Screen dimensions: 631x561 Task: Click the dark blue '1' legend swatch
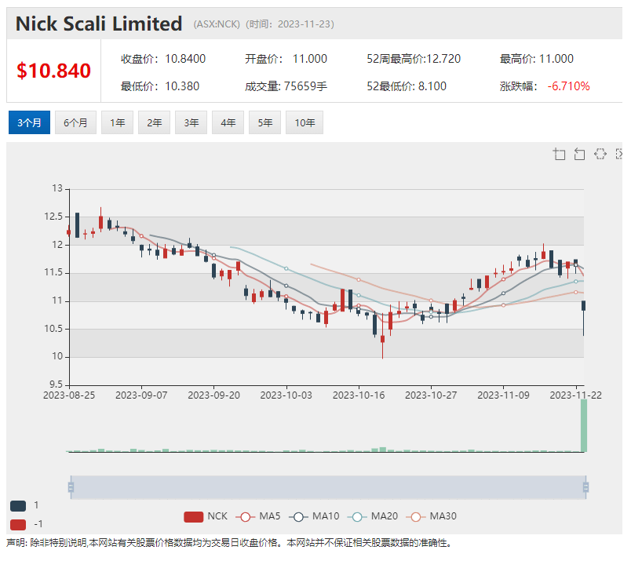click(x=18, y=506)
